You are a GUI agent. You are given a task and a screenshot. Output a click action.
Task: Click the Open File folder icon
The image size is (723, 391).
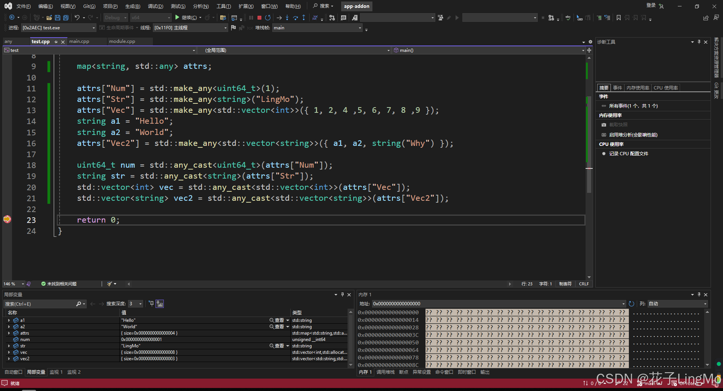point(49,18)
